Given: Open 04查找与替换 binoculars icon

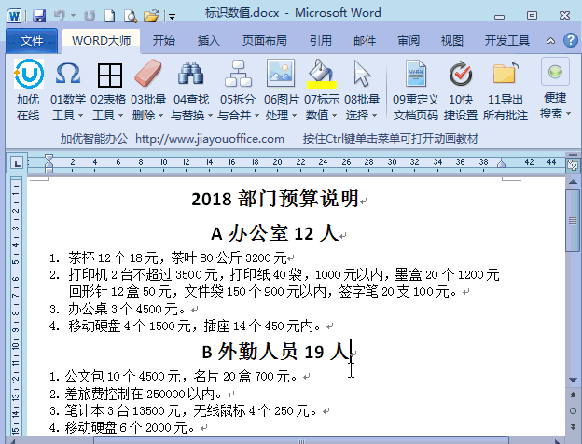Looking at the screenshot, I should click(191, 73).
